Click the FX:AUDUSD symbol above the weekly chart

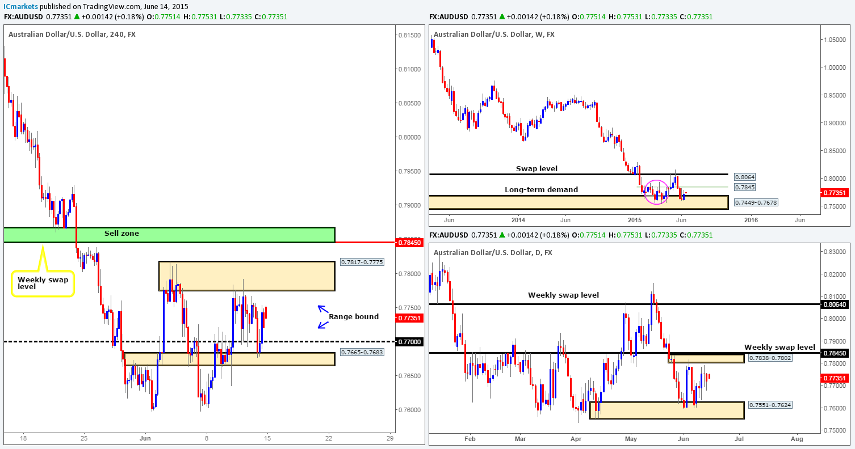(450, 17)
